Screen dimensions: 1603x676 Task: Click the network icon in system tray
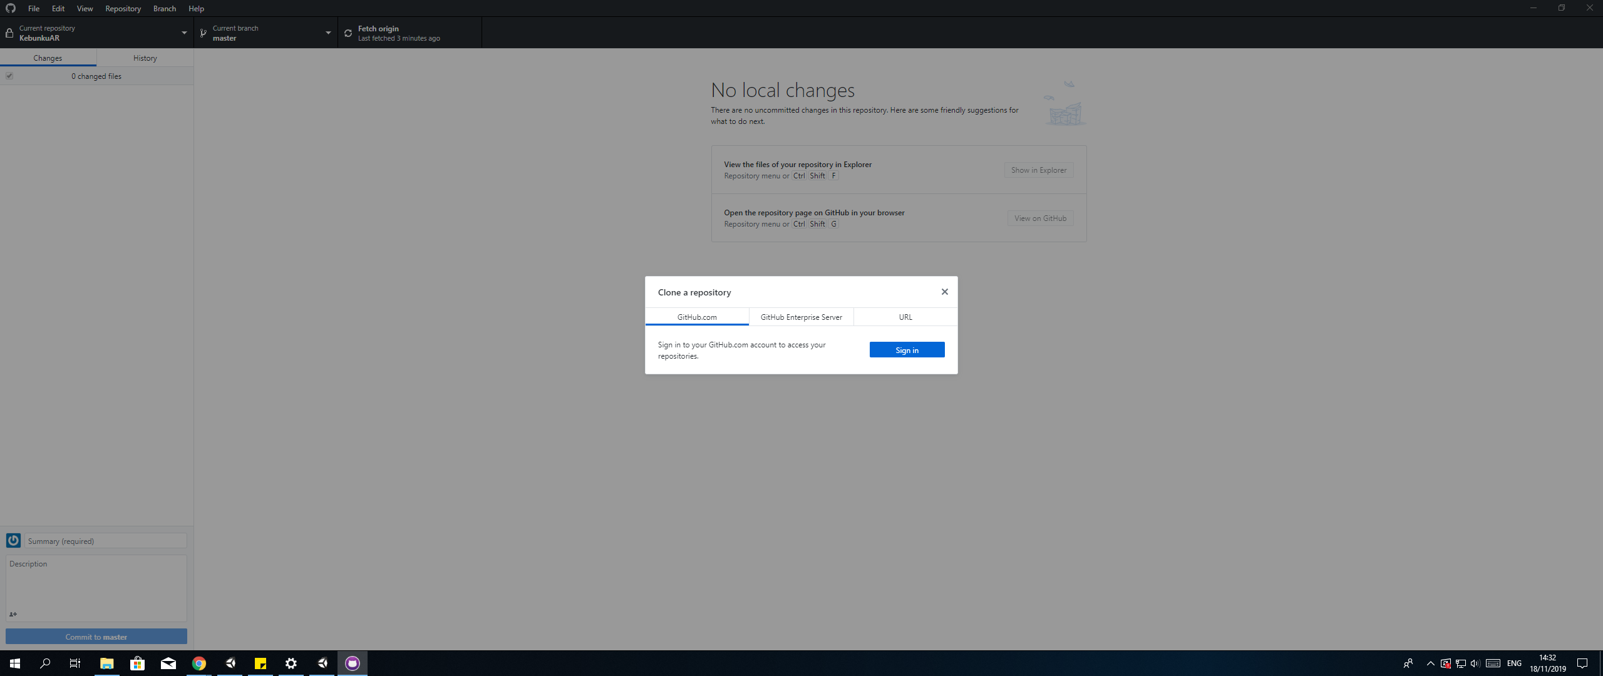click(1461, 663)
